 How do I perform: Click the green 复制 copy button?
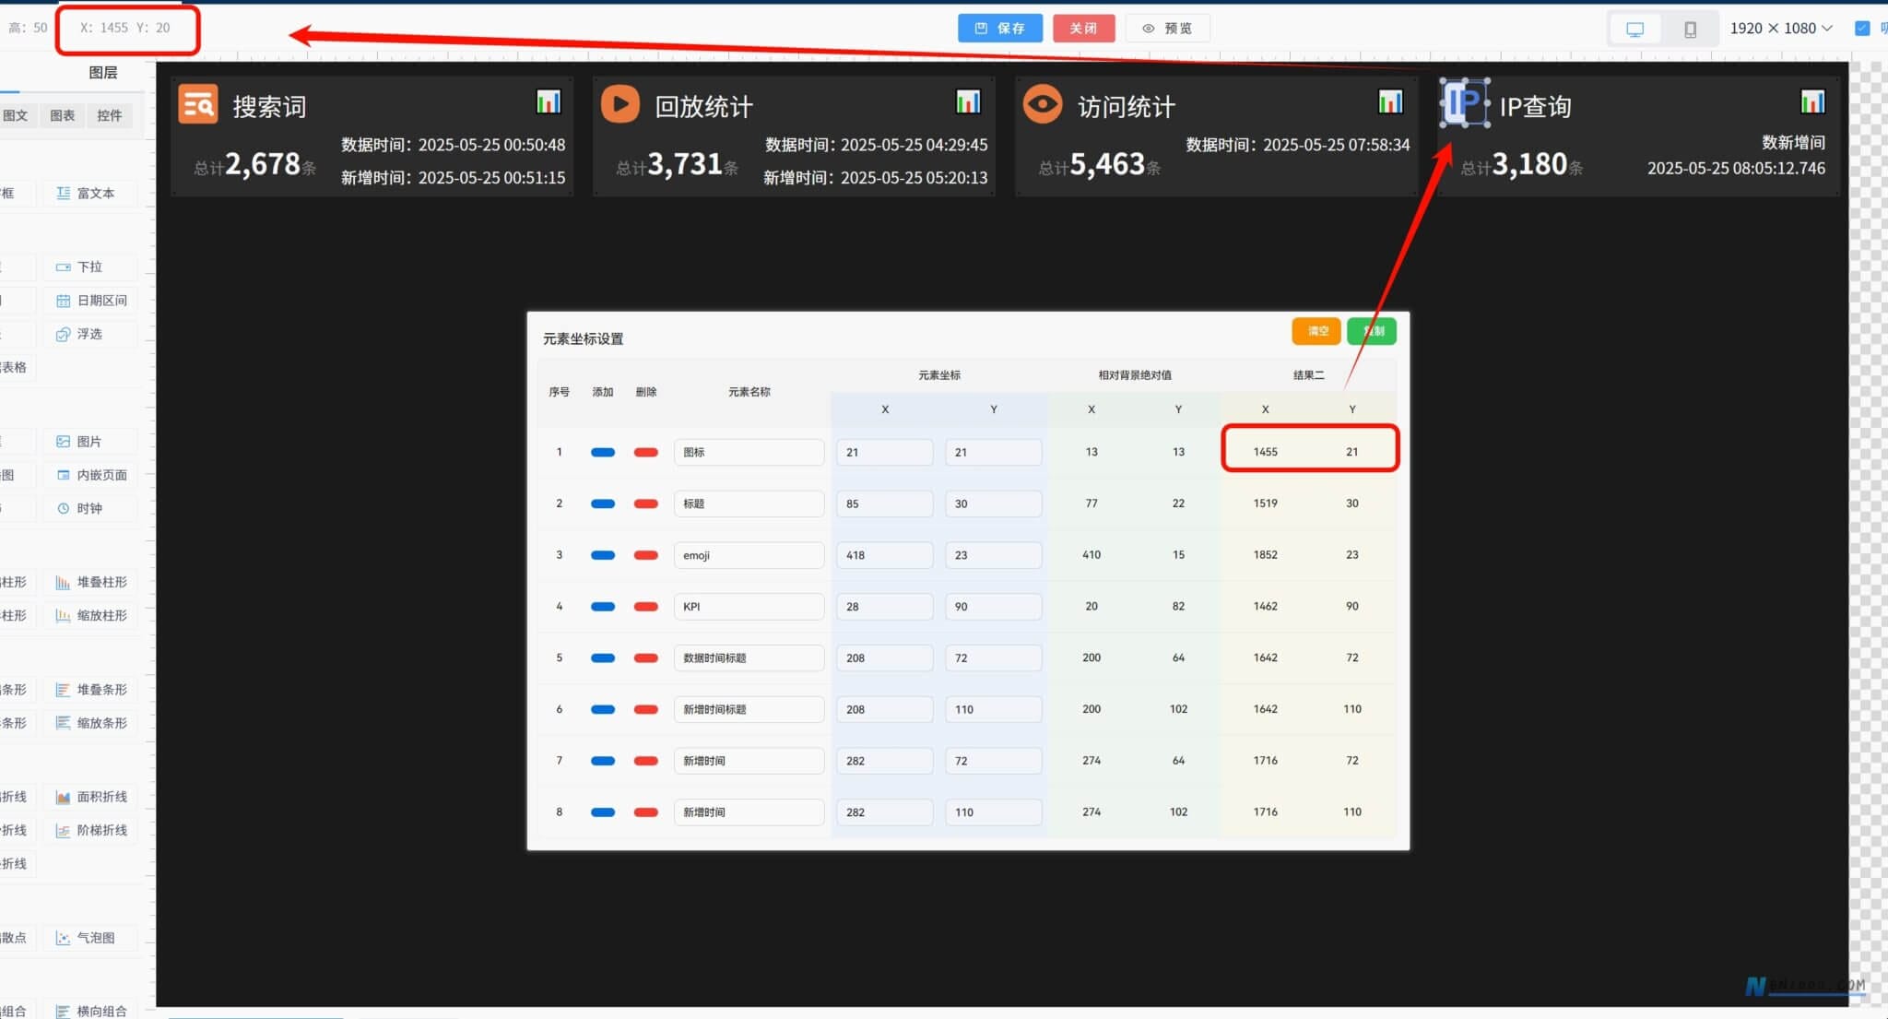click(x=1372, y=331)
